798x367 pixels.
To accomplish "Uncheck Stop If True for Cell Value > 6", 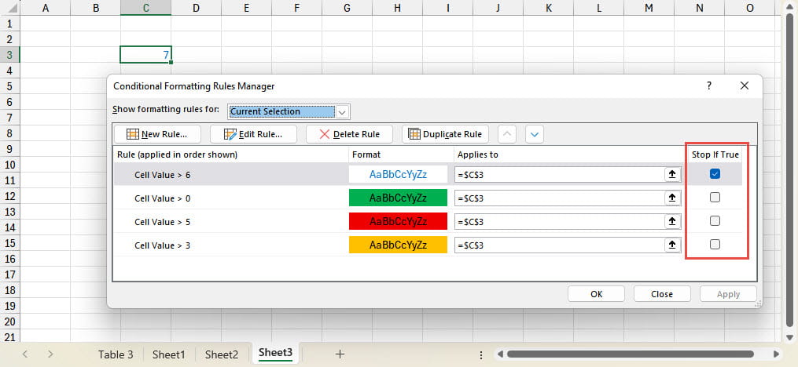I will [x=715, y=174].
